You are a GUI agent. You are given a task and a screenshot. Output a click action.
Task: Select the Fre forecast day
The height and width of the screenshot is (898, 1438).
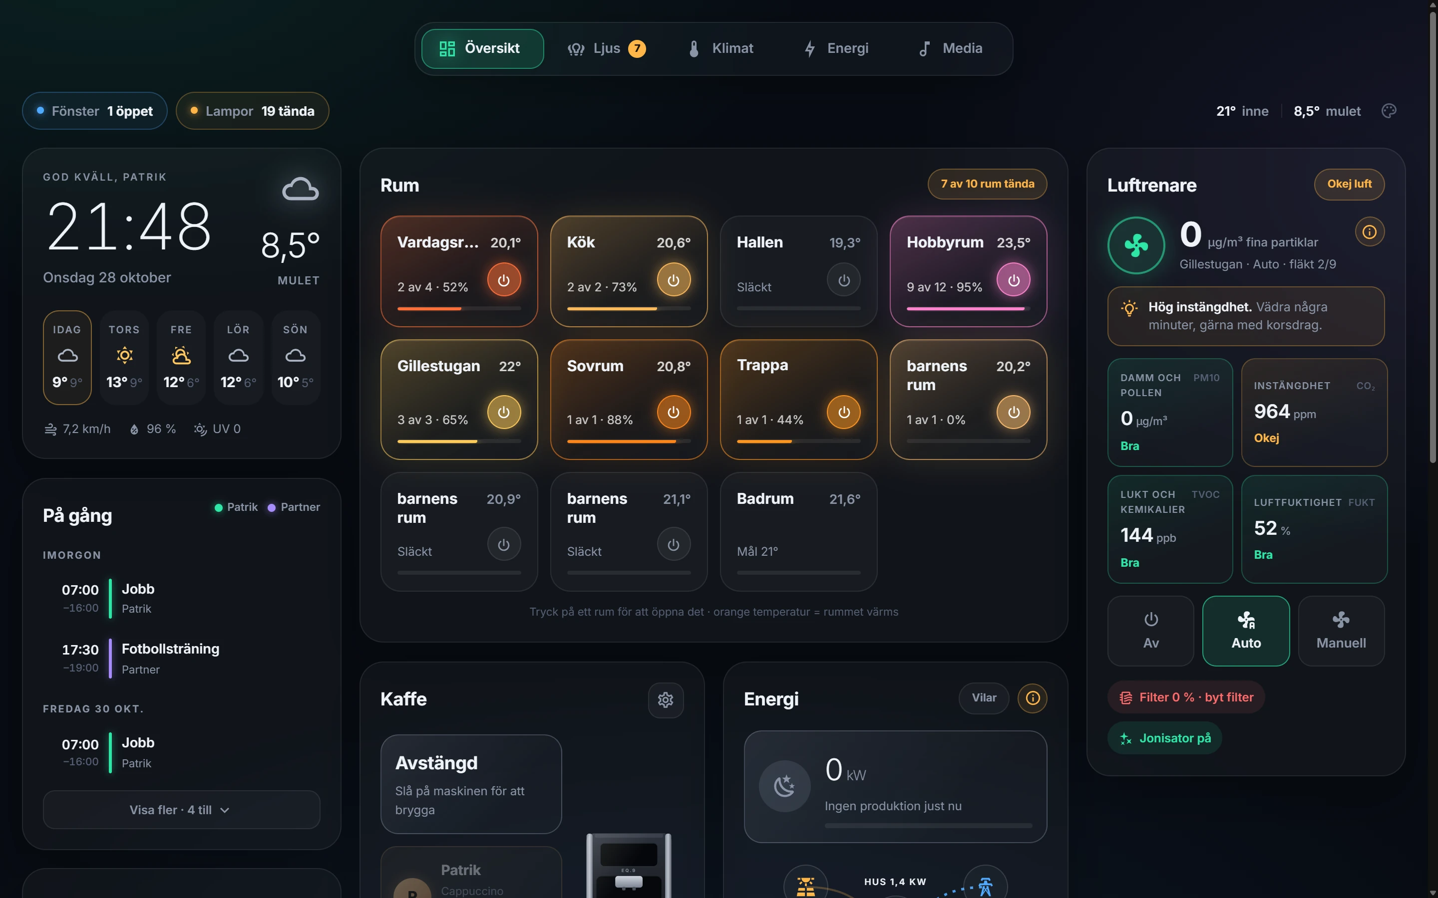pos(181,358)
